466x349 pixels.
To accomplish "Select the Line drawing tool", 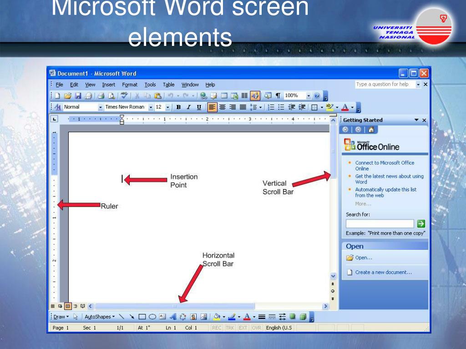I will (121, 317).
